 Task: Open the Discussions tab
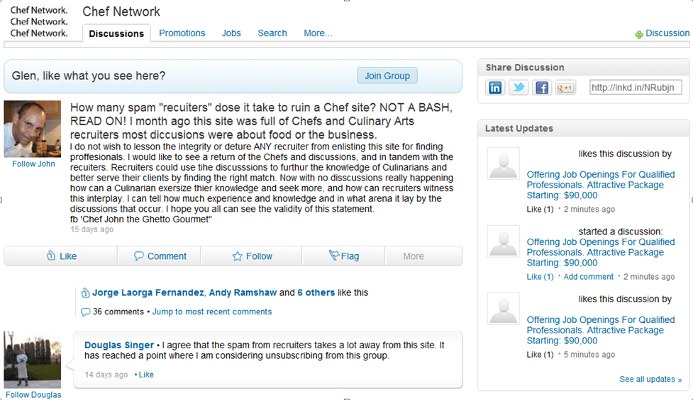click(116, 33)
